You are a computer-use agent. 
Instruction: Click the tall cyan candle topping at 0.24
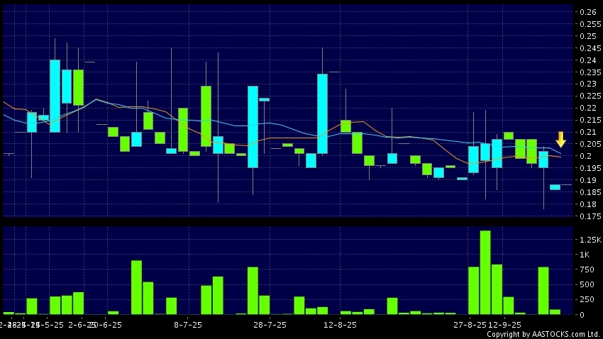[55, 96]
